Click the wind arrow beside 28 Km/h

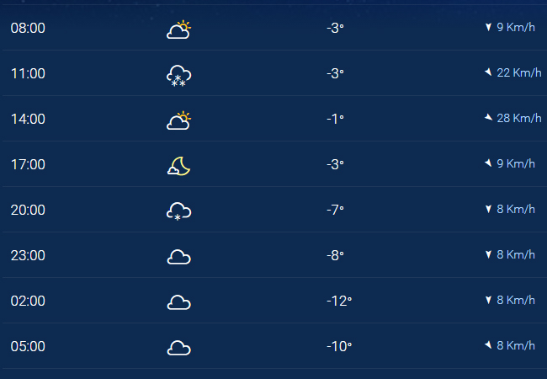pos(488,118)
